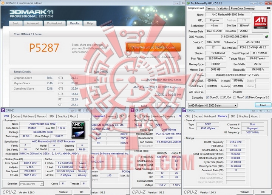Click the ATI CrossFire field showing Disabled
Viewport: 272px width, 195px height.
coord(237,91)
